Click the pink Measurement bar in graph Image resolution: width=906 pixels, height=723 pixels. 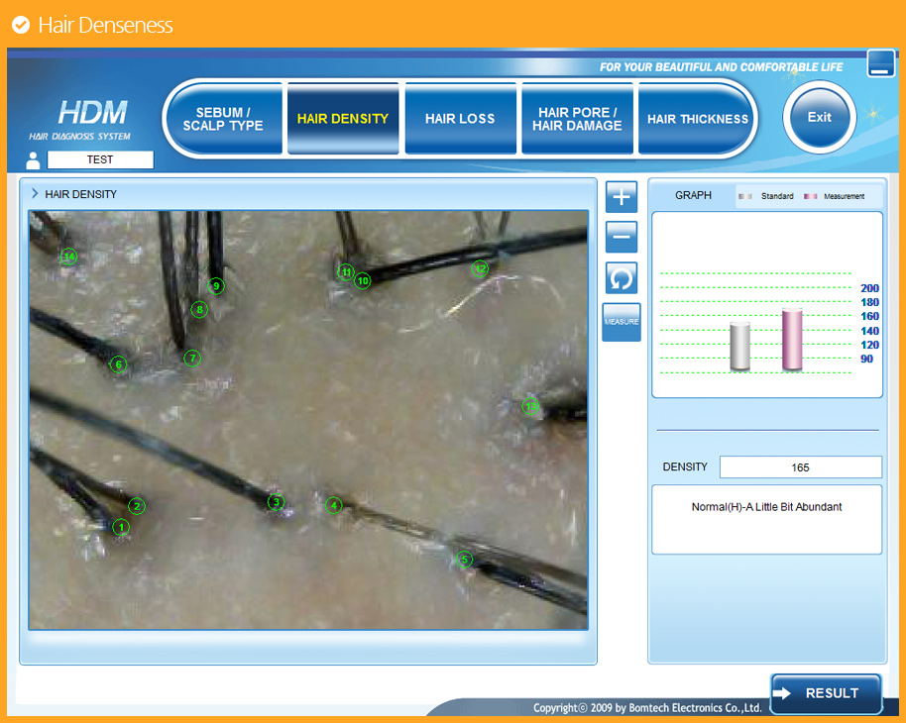pos(792,340)
